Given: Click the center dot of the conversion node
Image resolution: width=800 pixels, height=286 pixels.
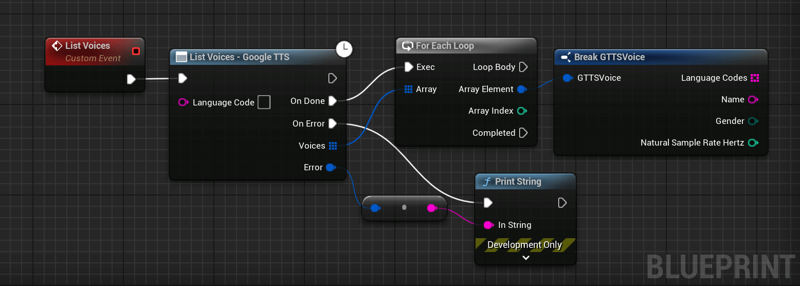Looking at the screenshot, I should [x=404, y=207].
